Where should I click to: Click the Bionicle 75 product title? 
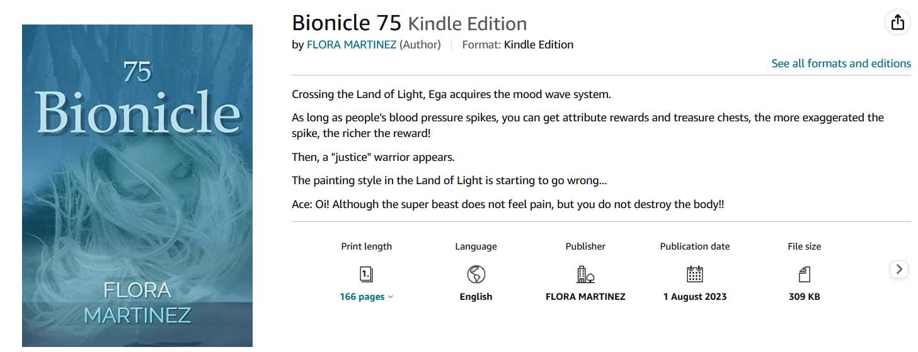pos(347,23)
